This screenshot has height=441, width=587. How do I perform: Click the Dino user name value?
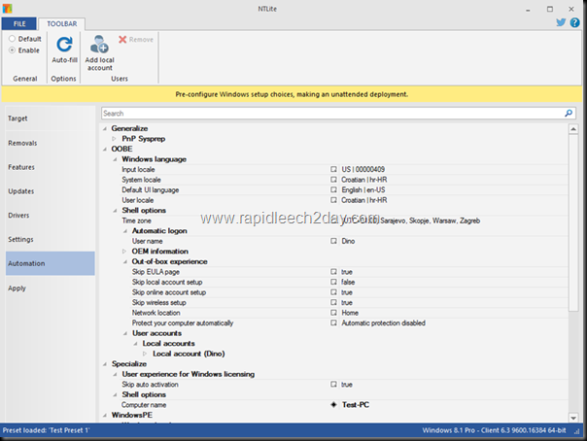(348, 241)
